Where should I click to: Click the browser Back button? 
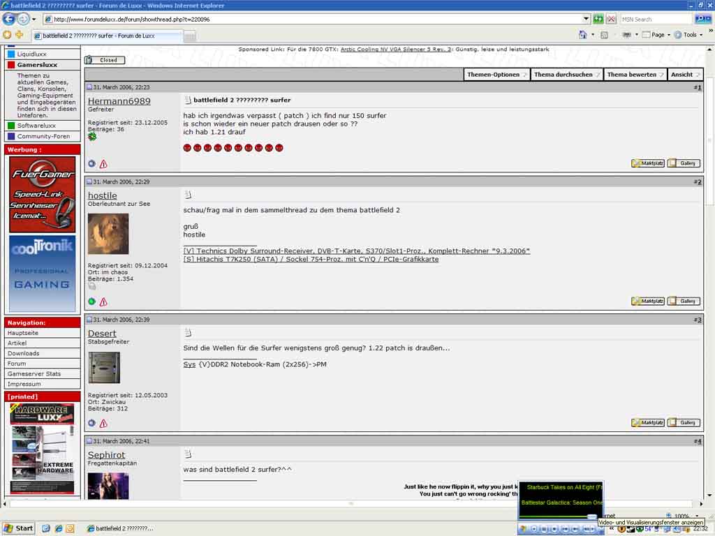point(8,19)
